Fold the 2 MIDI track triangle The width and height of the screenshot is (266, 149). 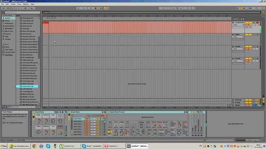click(x=233, y=34)
